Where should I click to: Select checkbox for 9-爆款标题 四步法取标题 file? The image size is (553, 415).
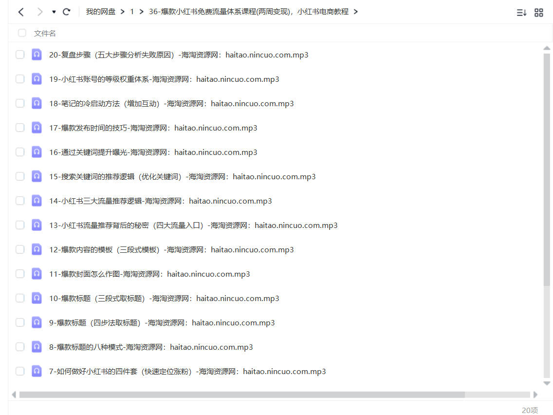point(20,322)
